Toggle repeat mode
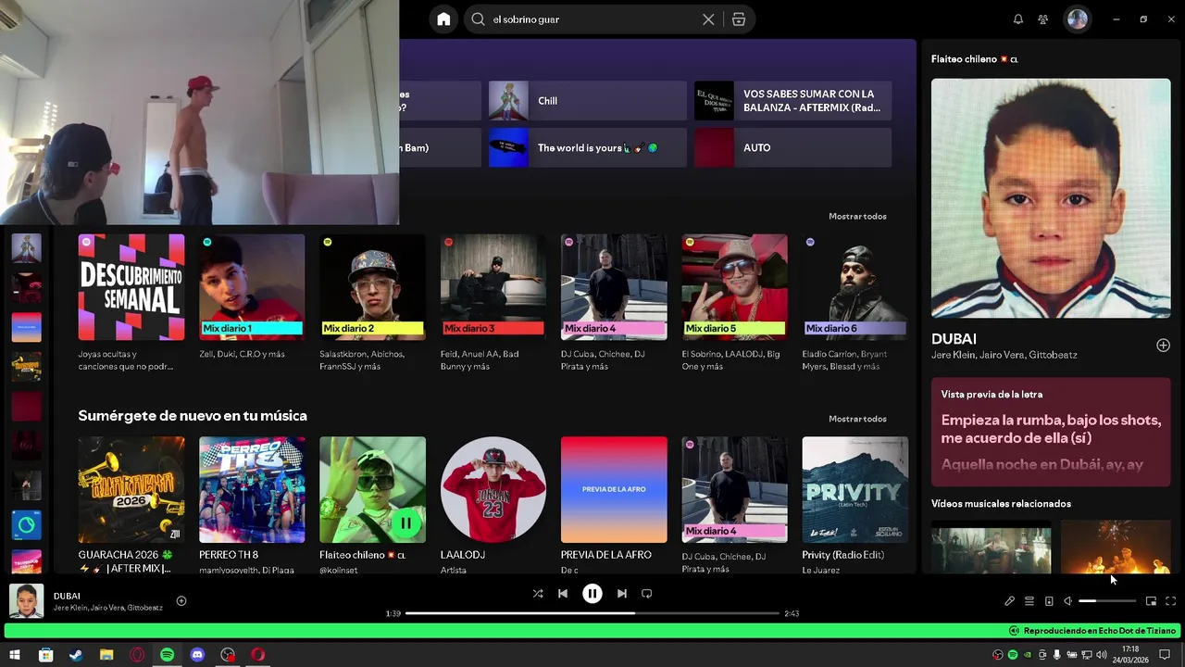 [x=647, y=594]
